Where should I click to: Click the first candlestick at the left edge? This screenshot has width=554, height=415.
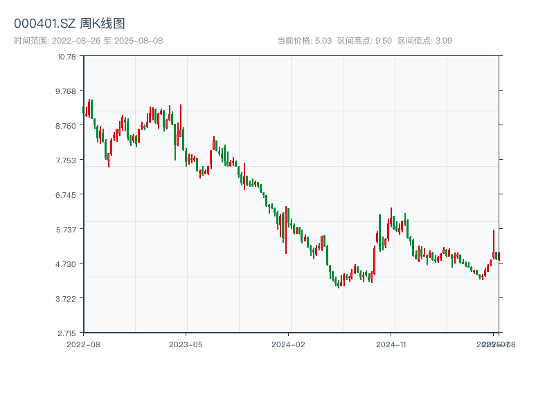84,110
